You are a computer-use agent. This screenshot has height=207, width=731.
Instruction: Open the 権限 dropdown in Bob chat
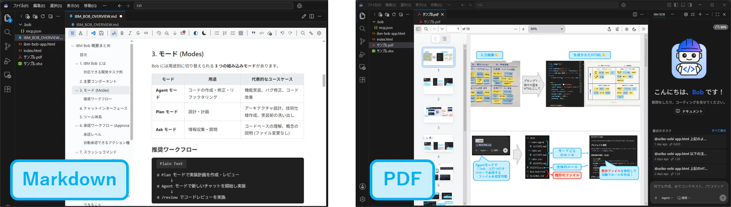[684, 198]
